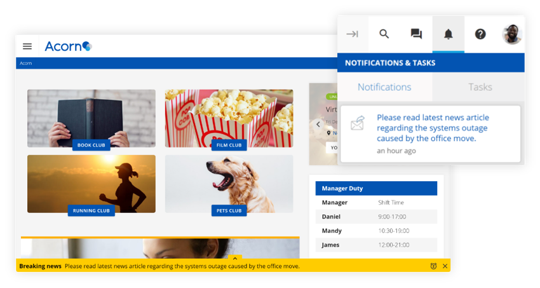Go to previous event carousel slide

point(318,125)
